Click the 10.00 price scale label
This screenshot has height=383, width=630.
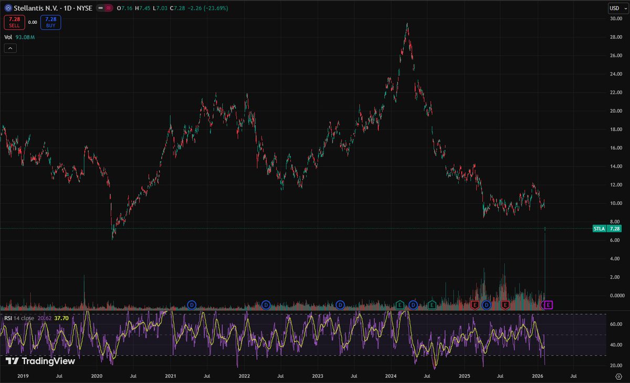pos(616,203)
